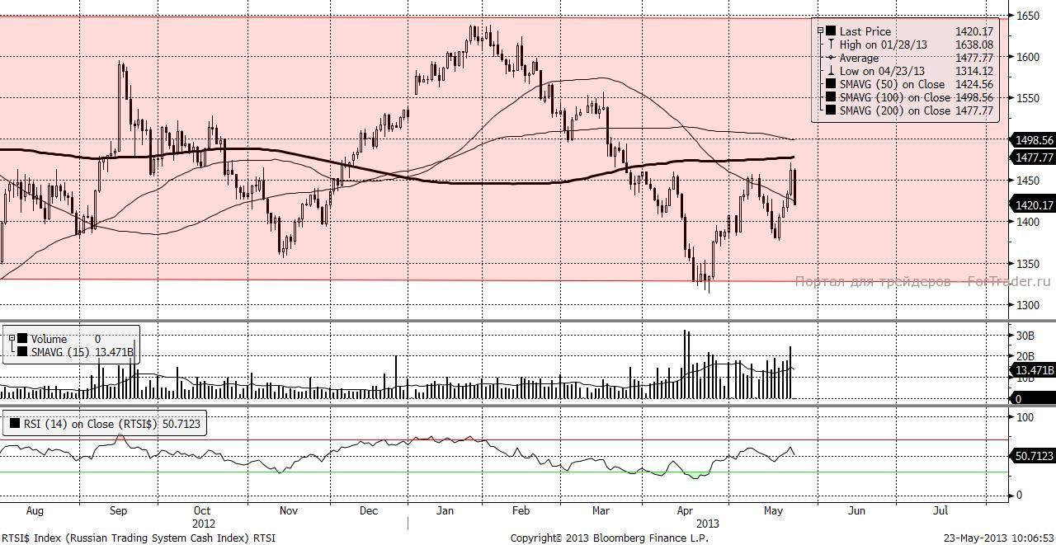Collapse the Volume legend tree
Image resolution: width=1056 pixels, height=545 pixels.
[x=12, y=339]
